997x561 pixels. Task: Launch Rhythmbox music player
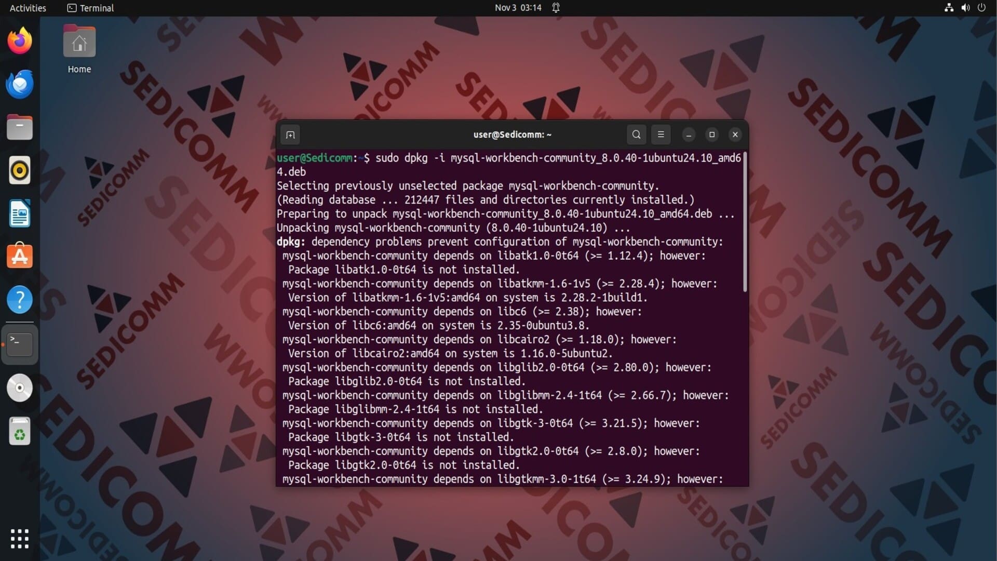[20, 170]
